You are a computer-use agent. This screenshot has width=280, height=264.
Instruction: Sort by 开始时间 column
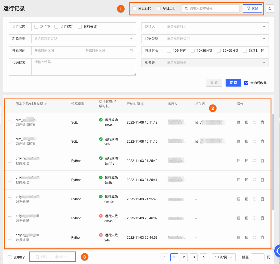pos(142,104)
